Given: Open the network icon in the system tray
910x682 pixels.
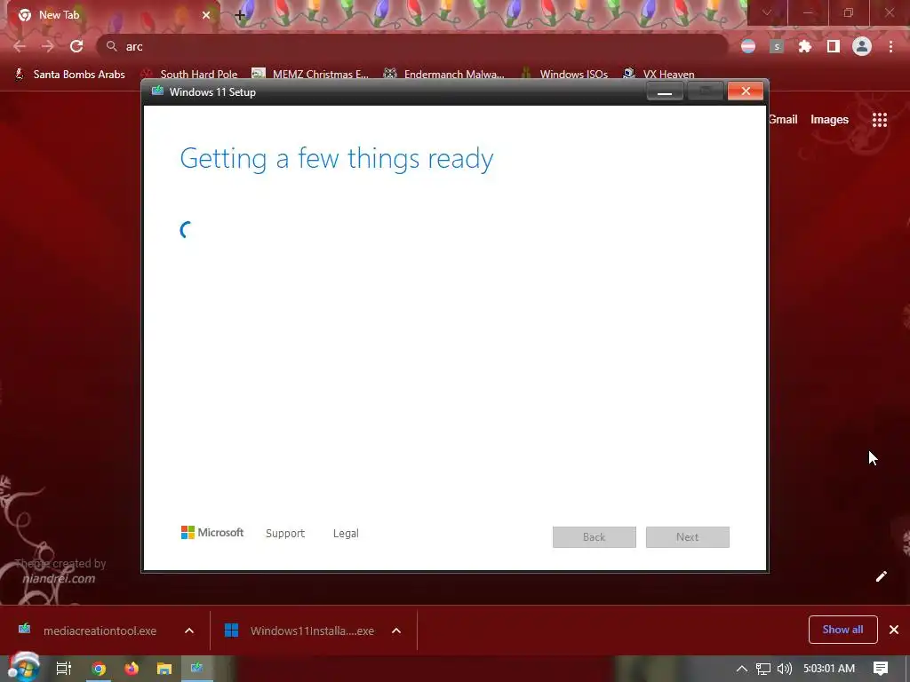Looking at the screenshot, I should tap(763, 669).
